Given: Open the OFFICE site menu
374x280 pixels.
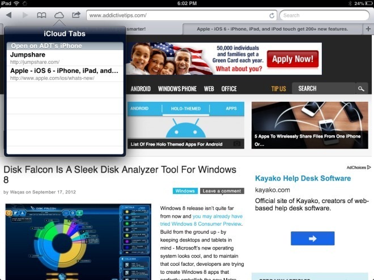Looking at the screenshot, I should click(x=229, y=89).
